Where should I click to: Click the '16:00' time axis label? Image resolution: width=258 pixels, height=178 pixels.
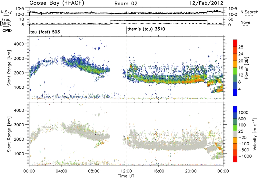pyautogui.click(x=159, y=171)
